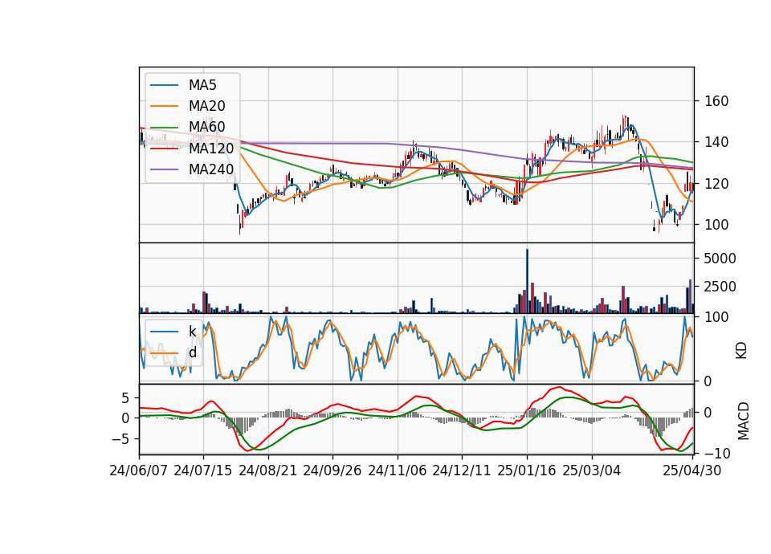The width and height of the screenshot is (771, 554).
Task: Click the 24/07/15 date label
Action: (203, 470)
